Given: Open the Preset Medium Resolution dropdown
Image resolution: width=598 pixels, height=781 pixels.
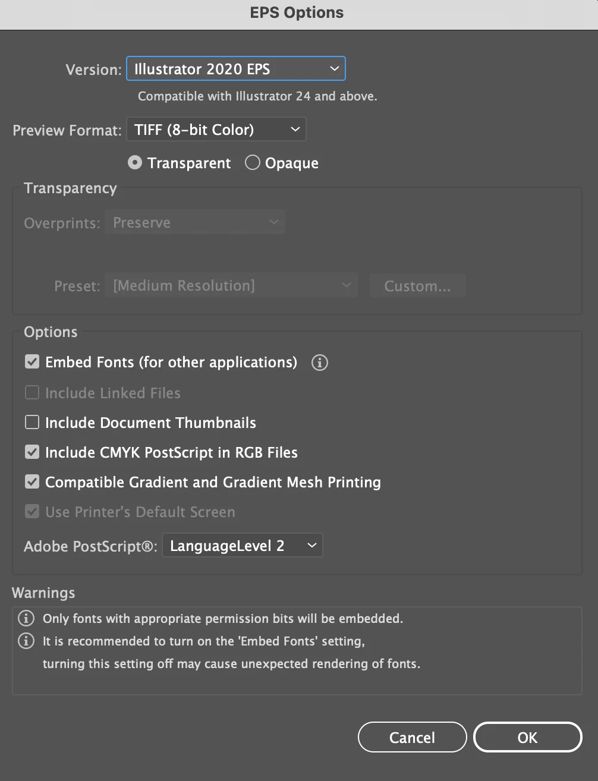Looking at the screenshot, I should (231, 286).
